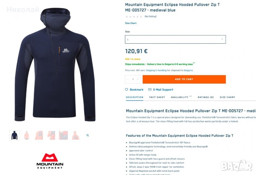Click the quantity input field
Screen dimensions: 256x175
click(133, 79)
